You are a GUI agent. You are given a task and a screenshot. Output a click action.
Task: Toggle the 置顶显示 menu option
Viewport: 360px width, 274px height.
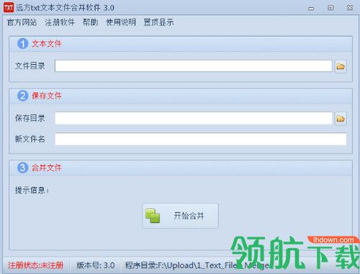point(158,22)
